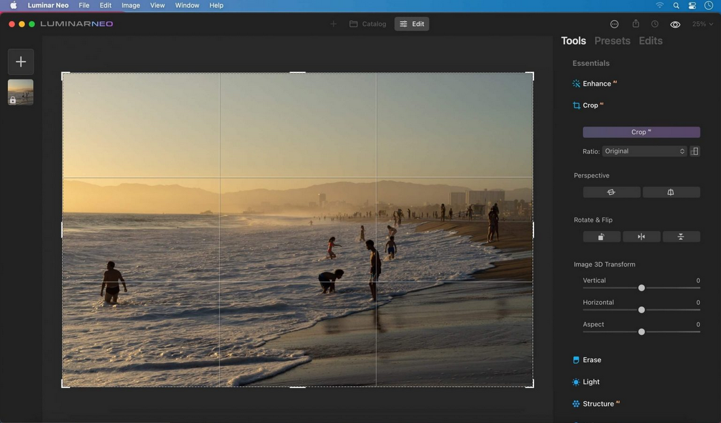Screen dimensions: 721x423
Task: Switch to the Catalog view
Action: 368,24
